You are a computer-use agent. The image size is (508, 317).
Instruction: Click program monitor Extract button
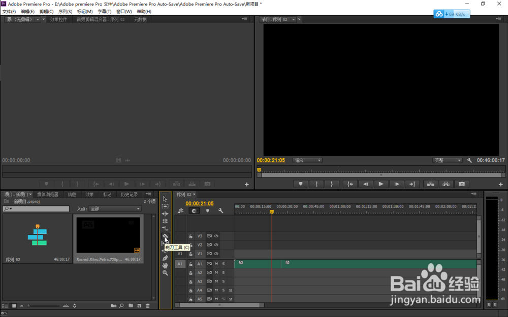(446, 184)
